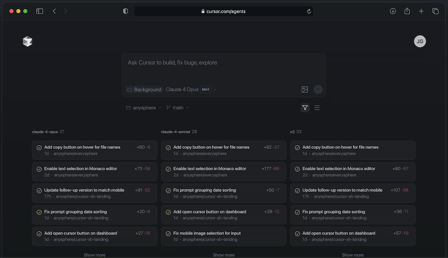The image size is (448, 258).
Task: Click the '+60 -6' diff stat
Action: point(143,147)
